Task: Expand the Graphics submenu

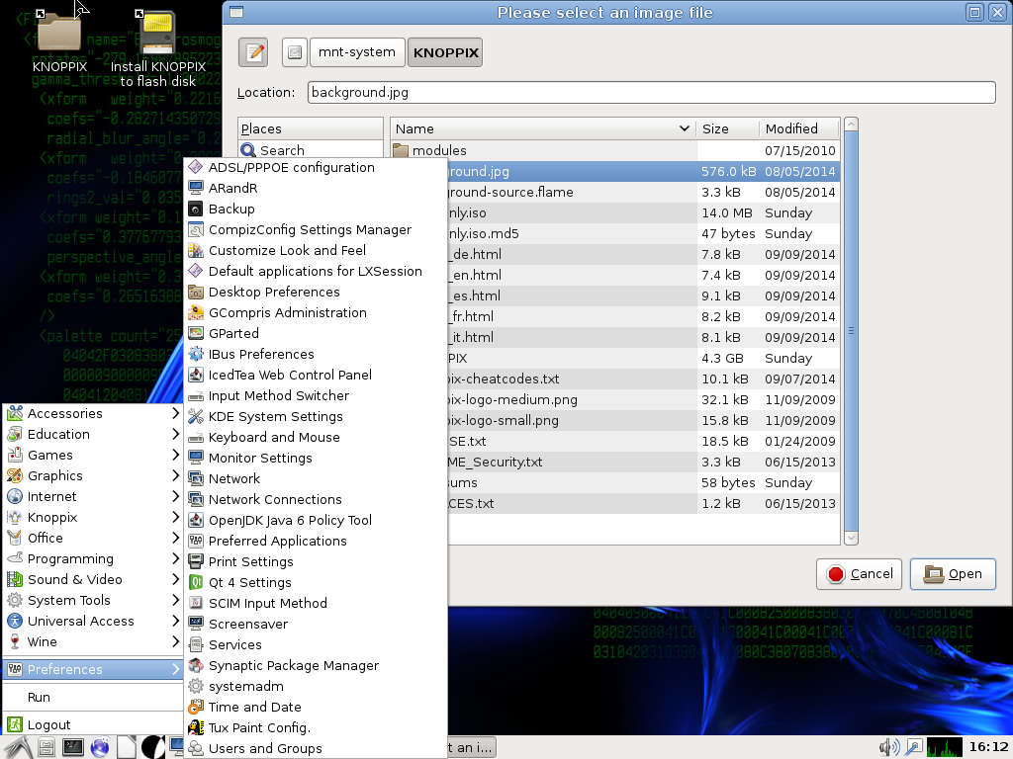Action: [93, 475]
